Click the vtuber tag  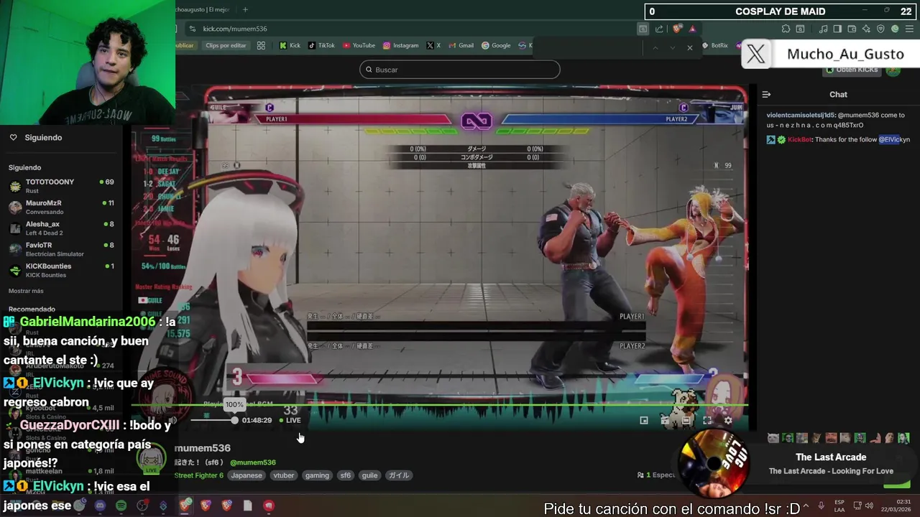tap(284, 475)
